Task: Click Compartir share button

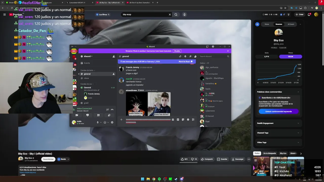Action: point(207,159)
